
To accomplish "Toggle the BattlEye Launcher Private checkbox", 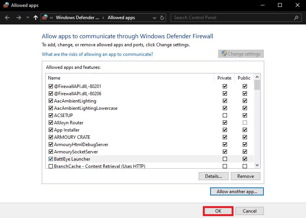I will coord(225,159).
